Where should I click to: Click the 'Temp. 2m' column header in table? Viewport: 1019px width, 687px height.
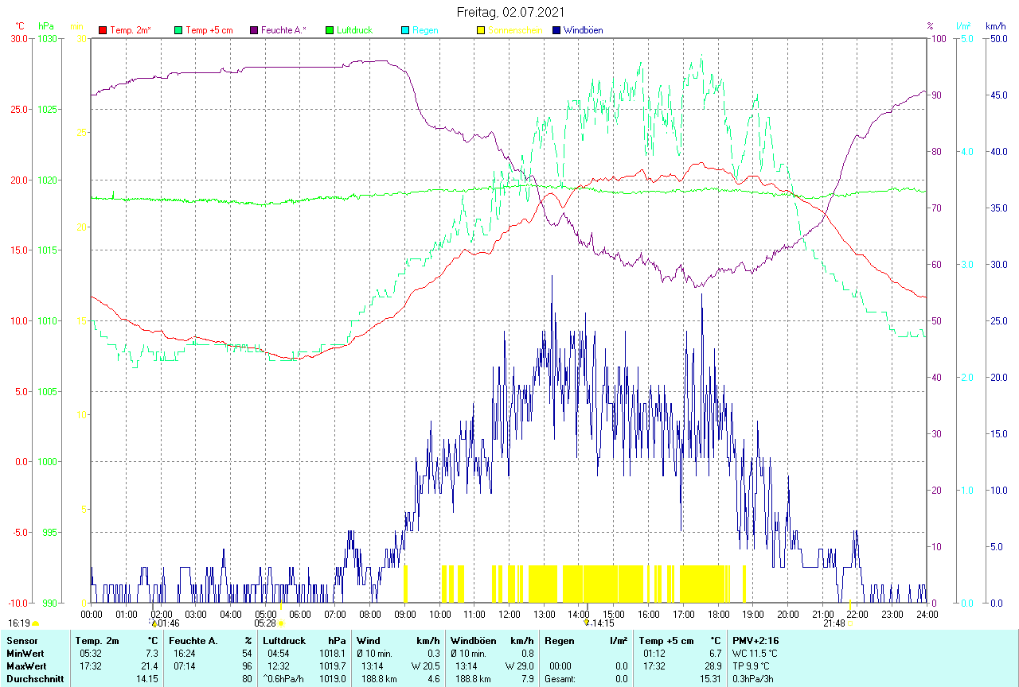coord(97,640)
